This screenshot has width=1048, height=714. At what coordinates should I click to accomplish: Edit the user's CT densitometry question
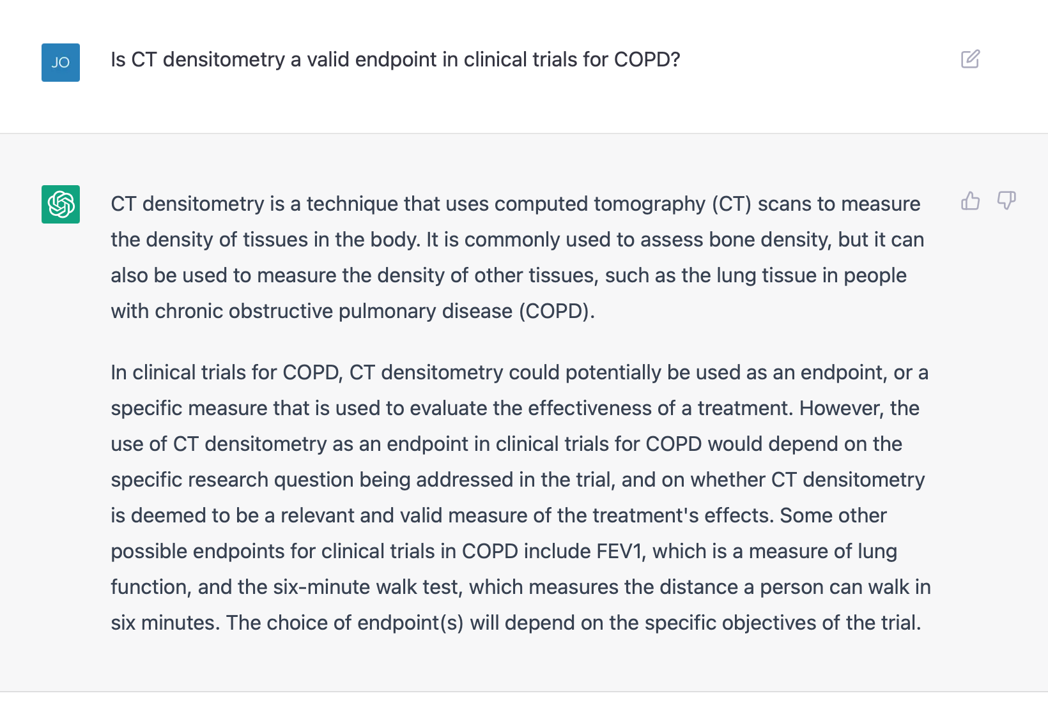tap(970, 59)
